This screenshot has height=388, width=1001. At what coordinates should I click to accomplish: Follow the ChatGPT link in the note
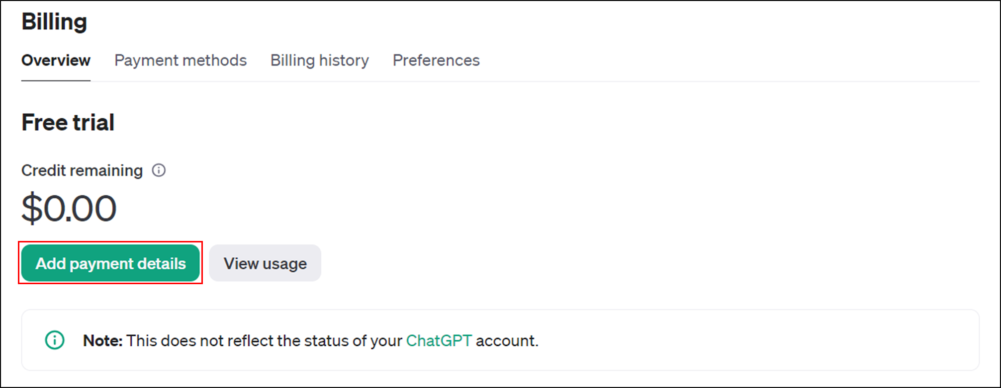click(439, 340)
